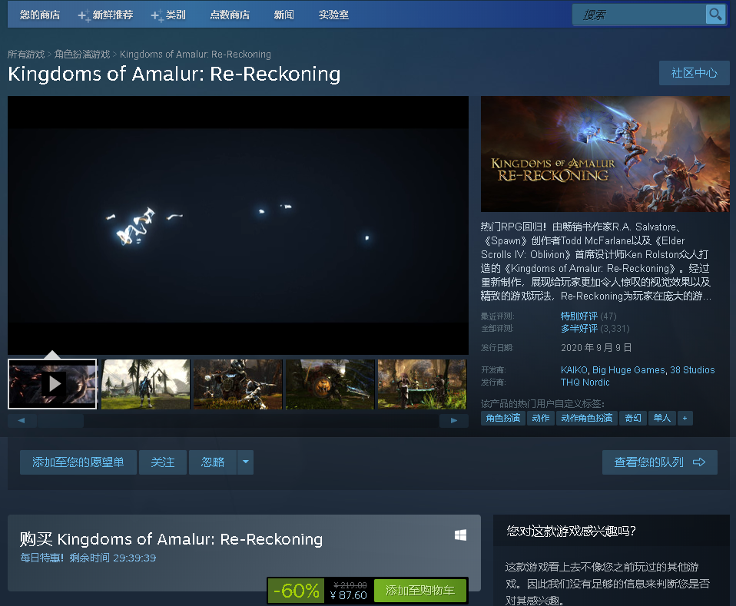
Task: Click 添加至购物车 button
Action: point(420,590)
